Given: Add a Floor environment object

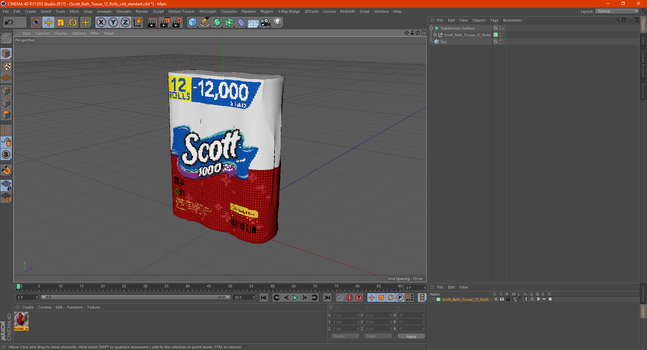Looking at the screenshot, I should click(253, 23).
